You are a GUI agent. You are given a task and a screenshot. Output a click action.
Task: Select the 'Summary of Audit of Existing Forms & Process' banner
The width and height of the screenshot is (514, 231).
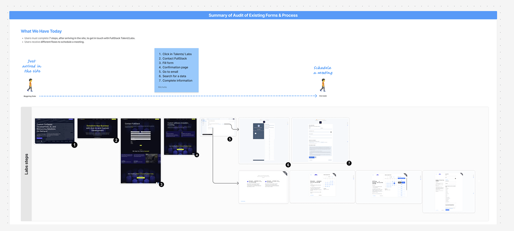pyautogui.click(x=253, y=15)
